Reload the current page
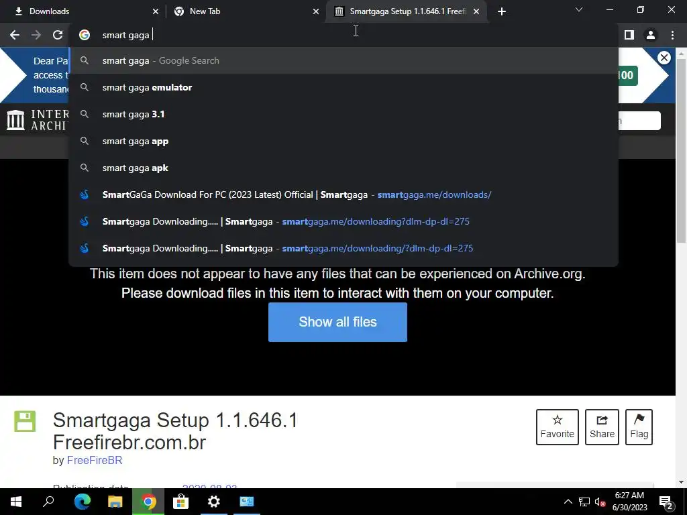687x515 pixels. tap(58, 35)
